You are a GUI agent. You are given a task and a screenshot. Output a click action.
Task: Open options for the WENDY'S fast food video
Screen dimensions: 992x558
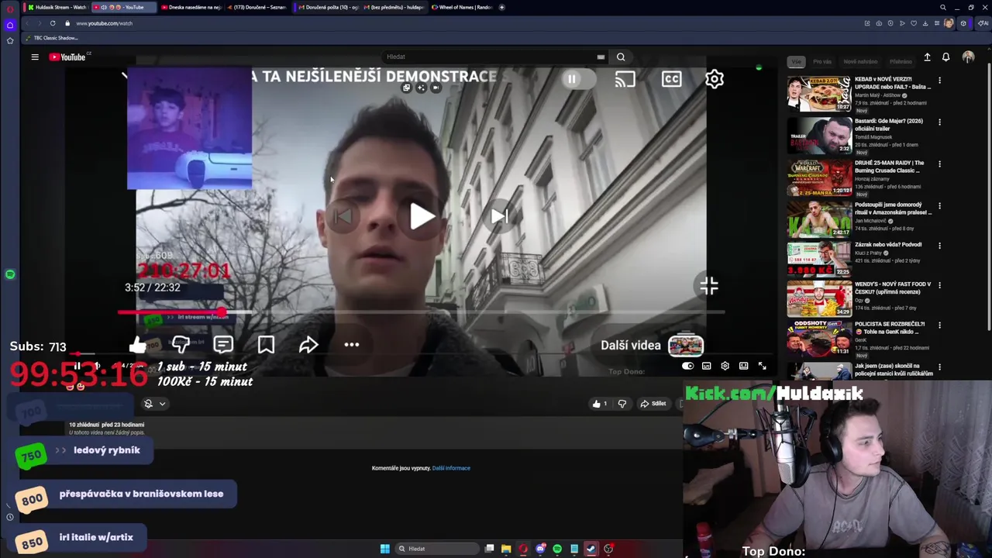point(939,285)
